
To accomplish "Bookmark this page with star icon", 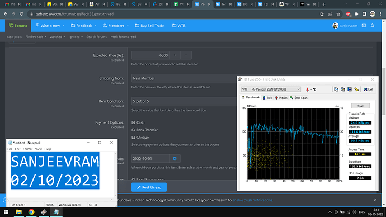I will (338, 14).
